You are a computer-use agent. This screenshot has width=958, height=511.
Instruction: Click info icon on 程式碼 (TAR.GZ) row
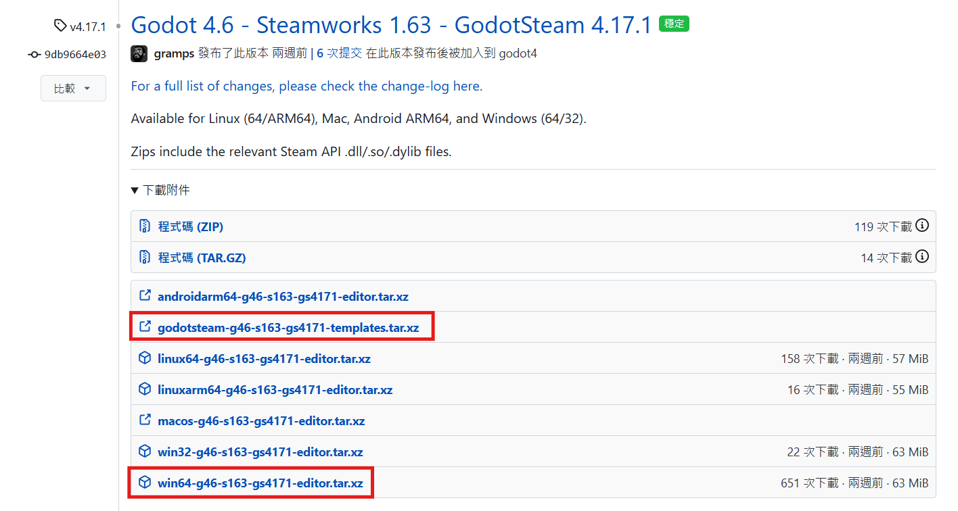[x=921, y=257]
